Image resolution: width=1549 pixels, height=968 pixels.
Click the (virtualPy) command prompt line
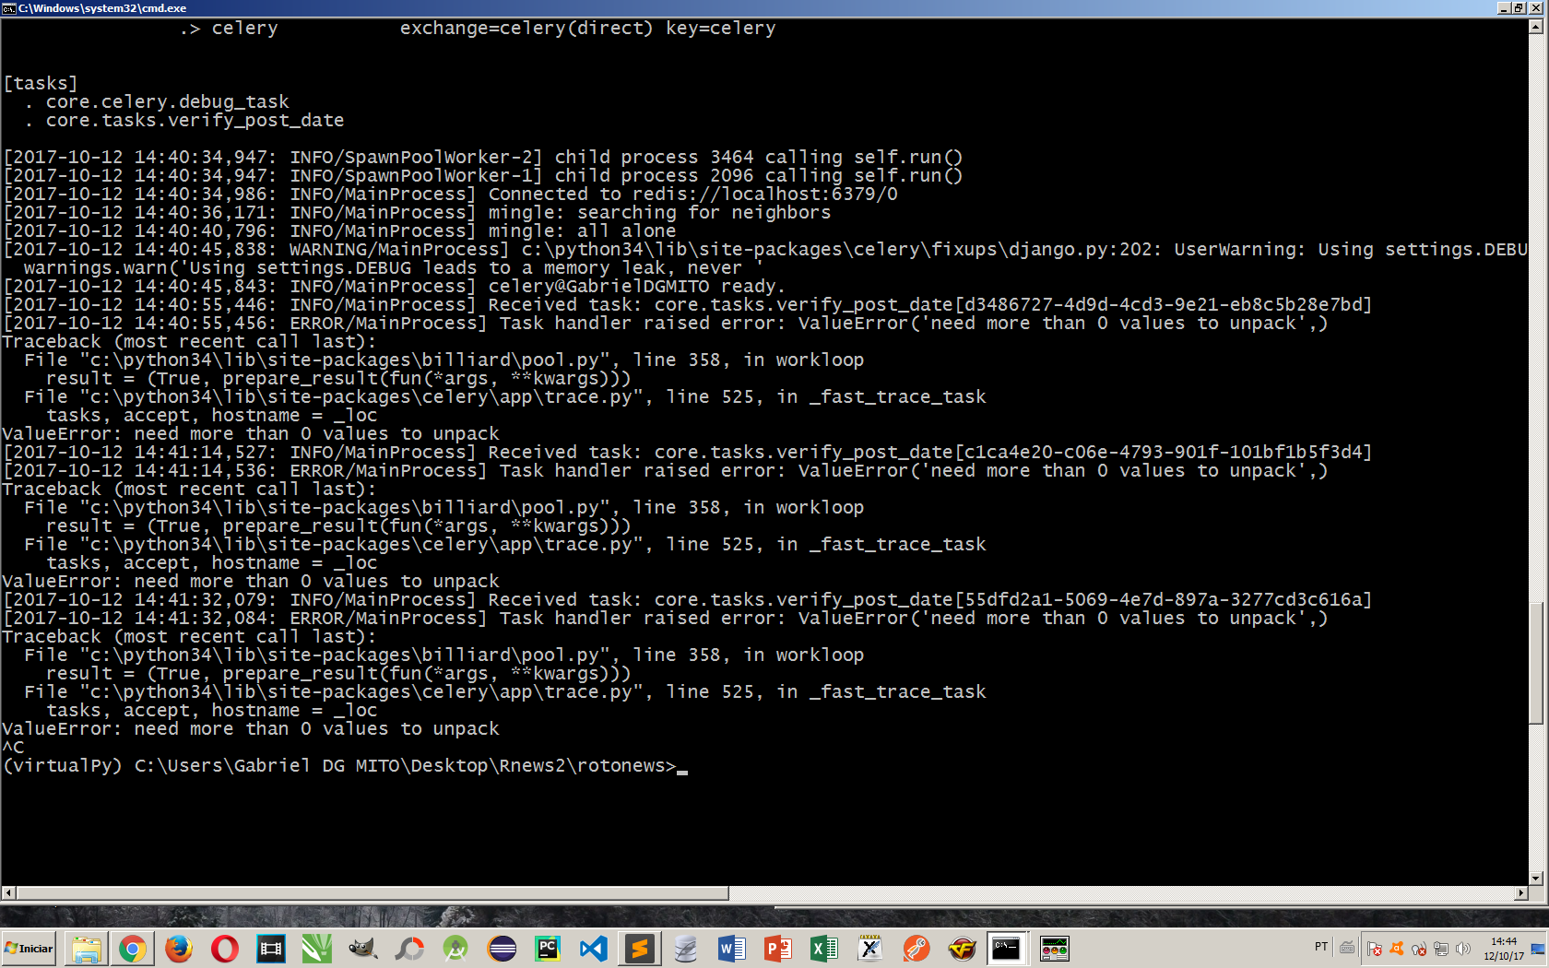click(345, 766)
